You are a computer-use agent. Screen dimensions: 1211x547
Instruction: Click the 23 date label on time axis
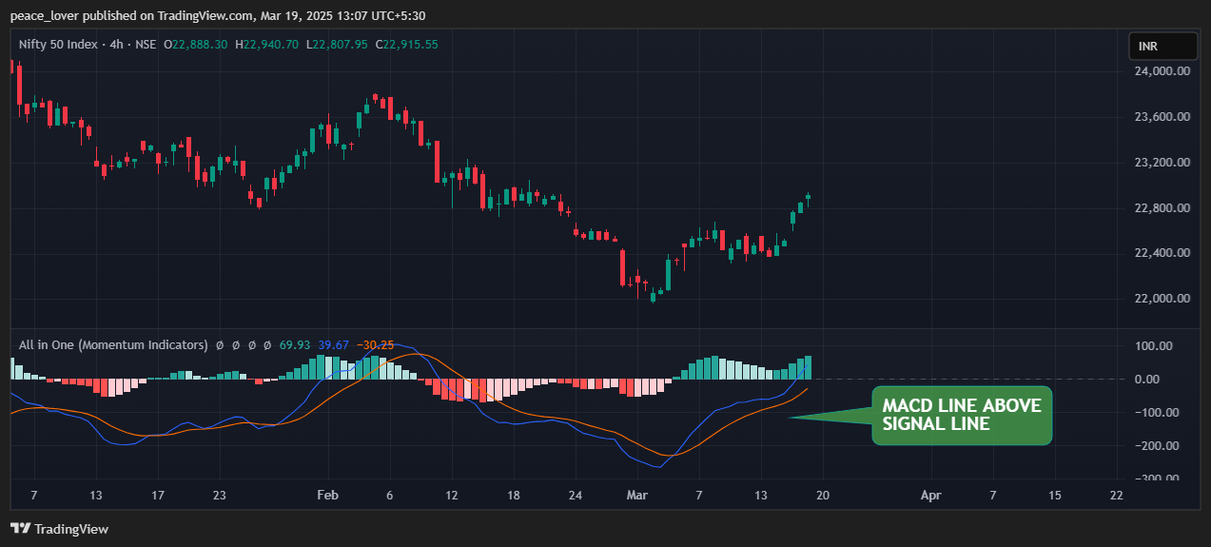(220, 496)
